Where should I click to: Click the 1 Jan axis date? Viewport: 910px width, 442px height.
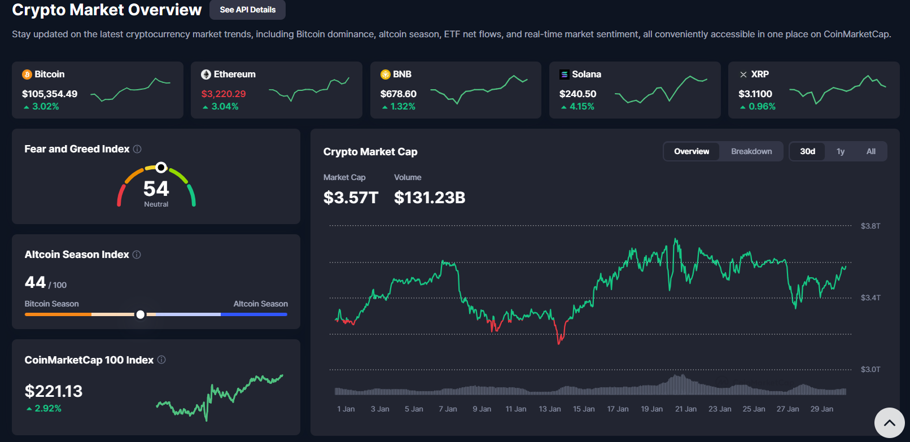point(346,409)
